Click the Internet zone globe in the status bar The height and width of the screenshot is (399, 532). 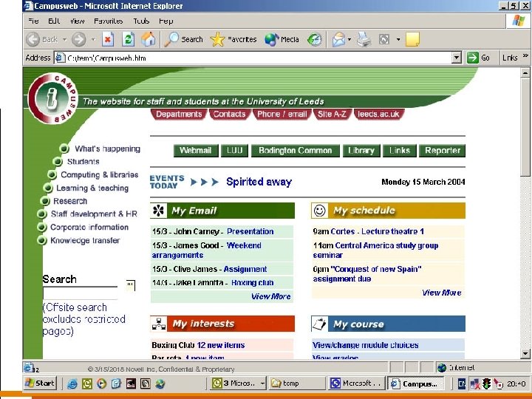coord(441,367)
